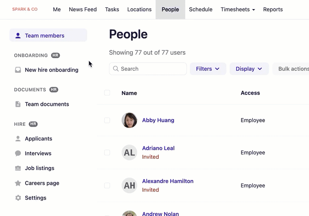Screen dimensions: 309x216
Task: Click the Settings gear icon
Action: (18, 198)
